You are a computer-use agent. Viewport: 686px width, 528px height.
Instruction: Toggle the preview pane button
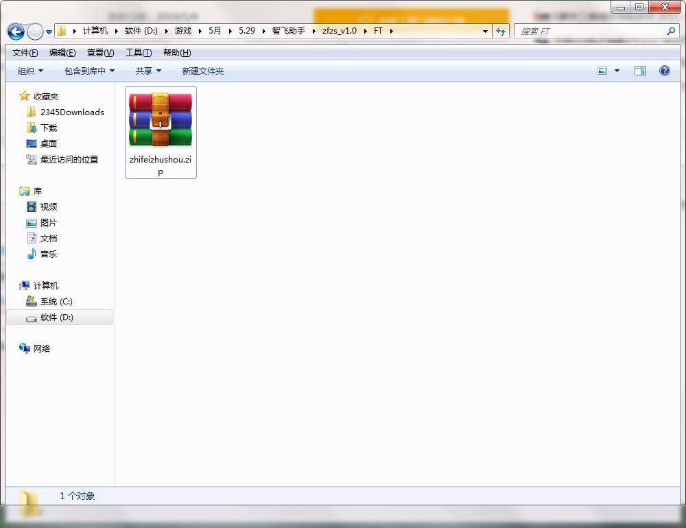coord(640,71)
